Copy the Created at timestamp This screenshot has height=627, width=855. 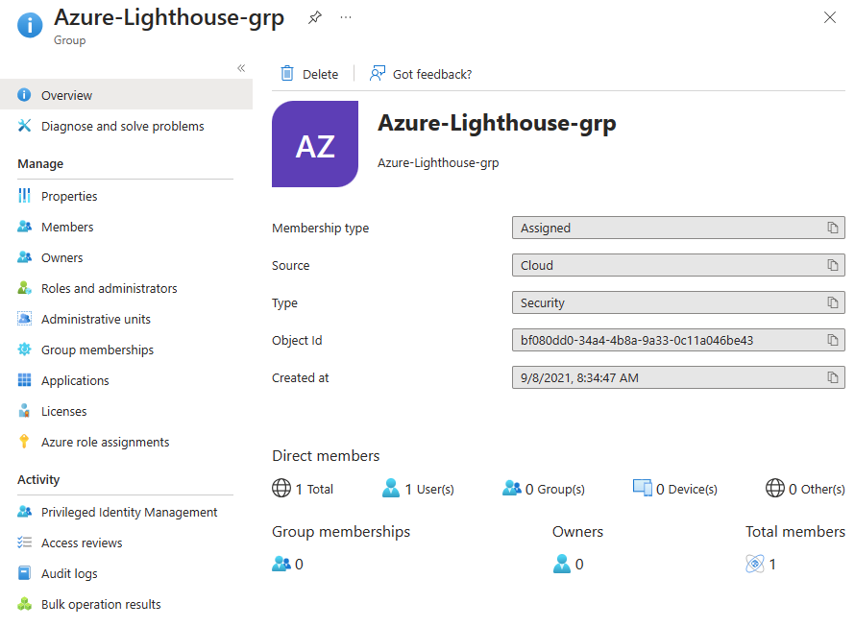832,377
